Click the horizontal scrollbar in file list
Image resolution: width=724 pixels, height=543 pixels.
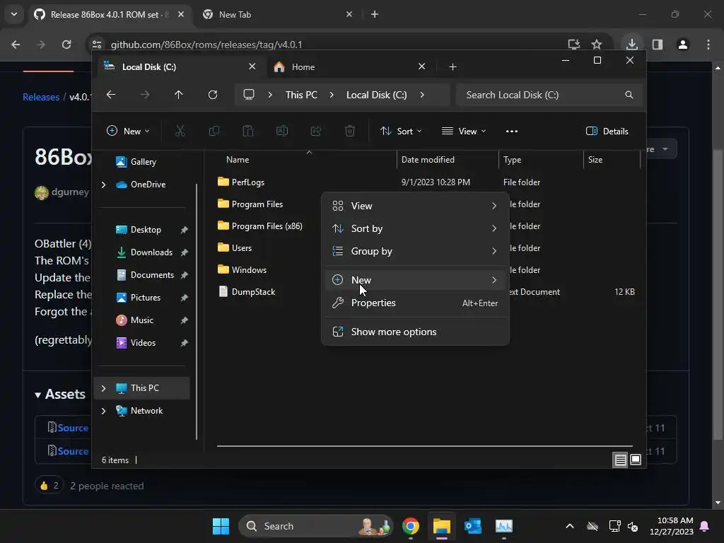coord(425,446)
